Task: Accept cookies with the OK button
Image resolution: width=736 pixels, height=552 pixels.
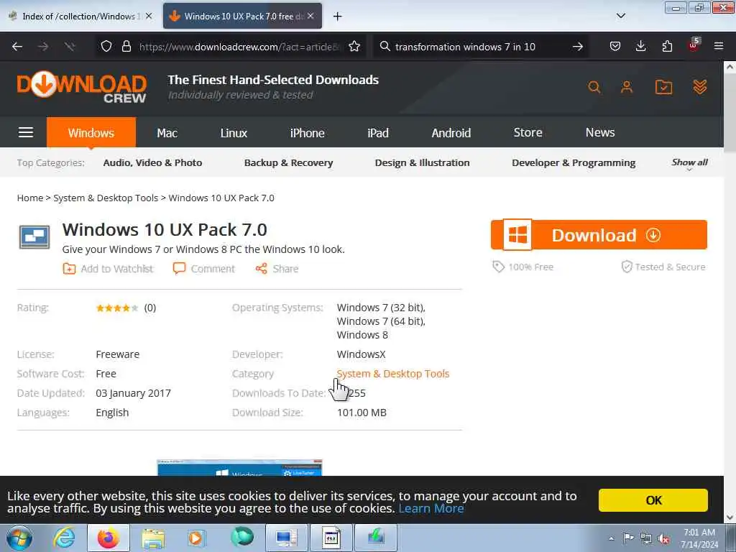Action: pyautogui.click(x=653, y=500)
